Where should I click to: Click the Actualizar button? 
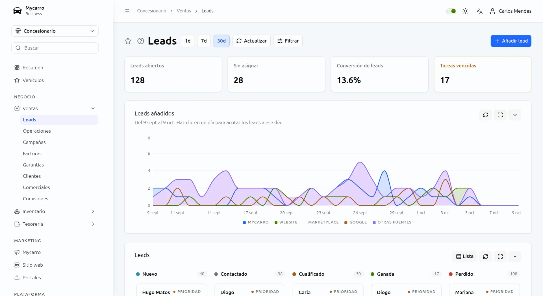click(x=251, y=41)
